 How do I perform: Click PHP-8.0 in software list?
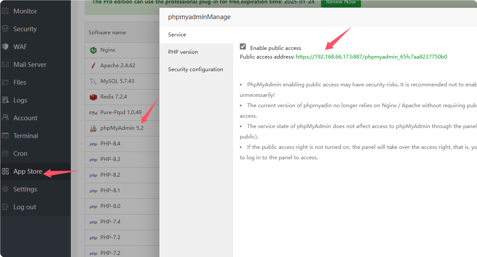click(110, 206)
